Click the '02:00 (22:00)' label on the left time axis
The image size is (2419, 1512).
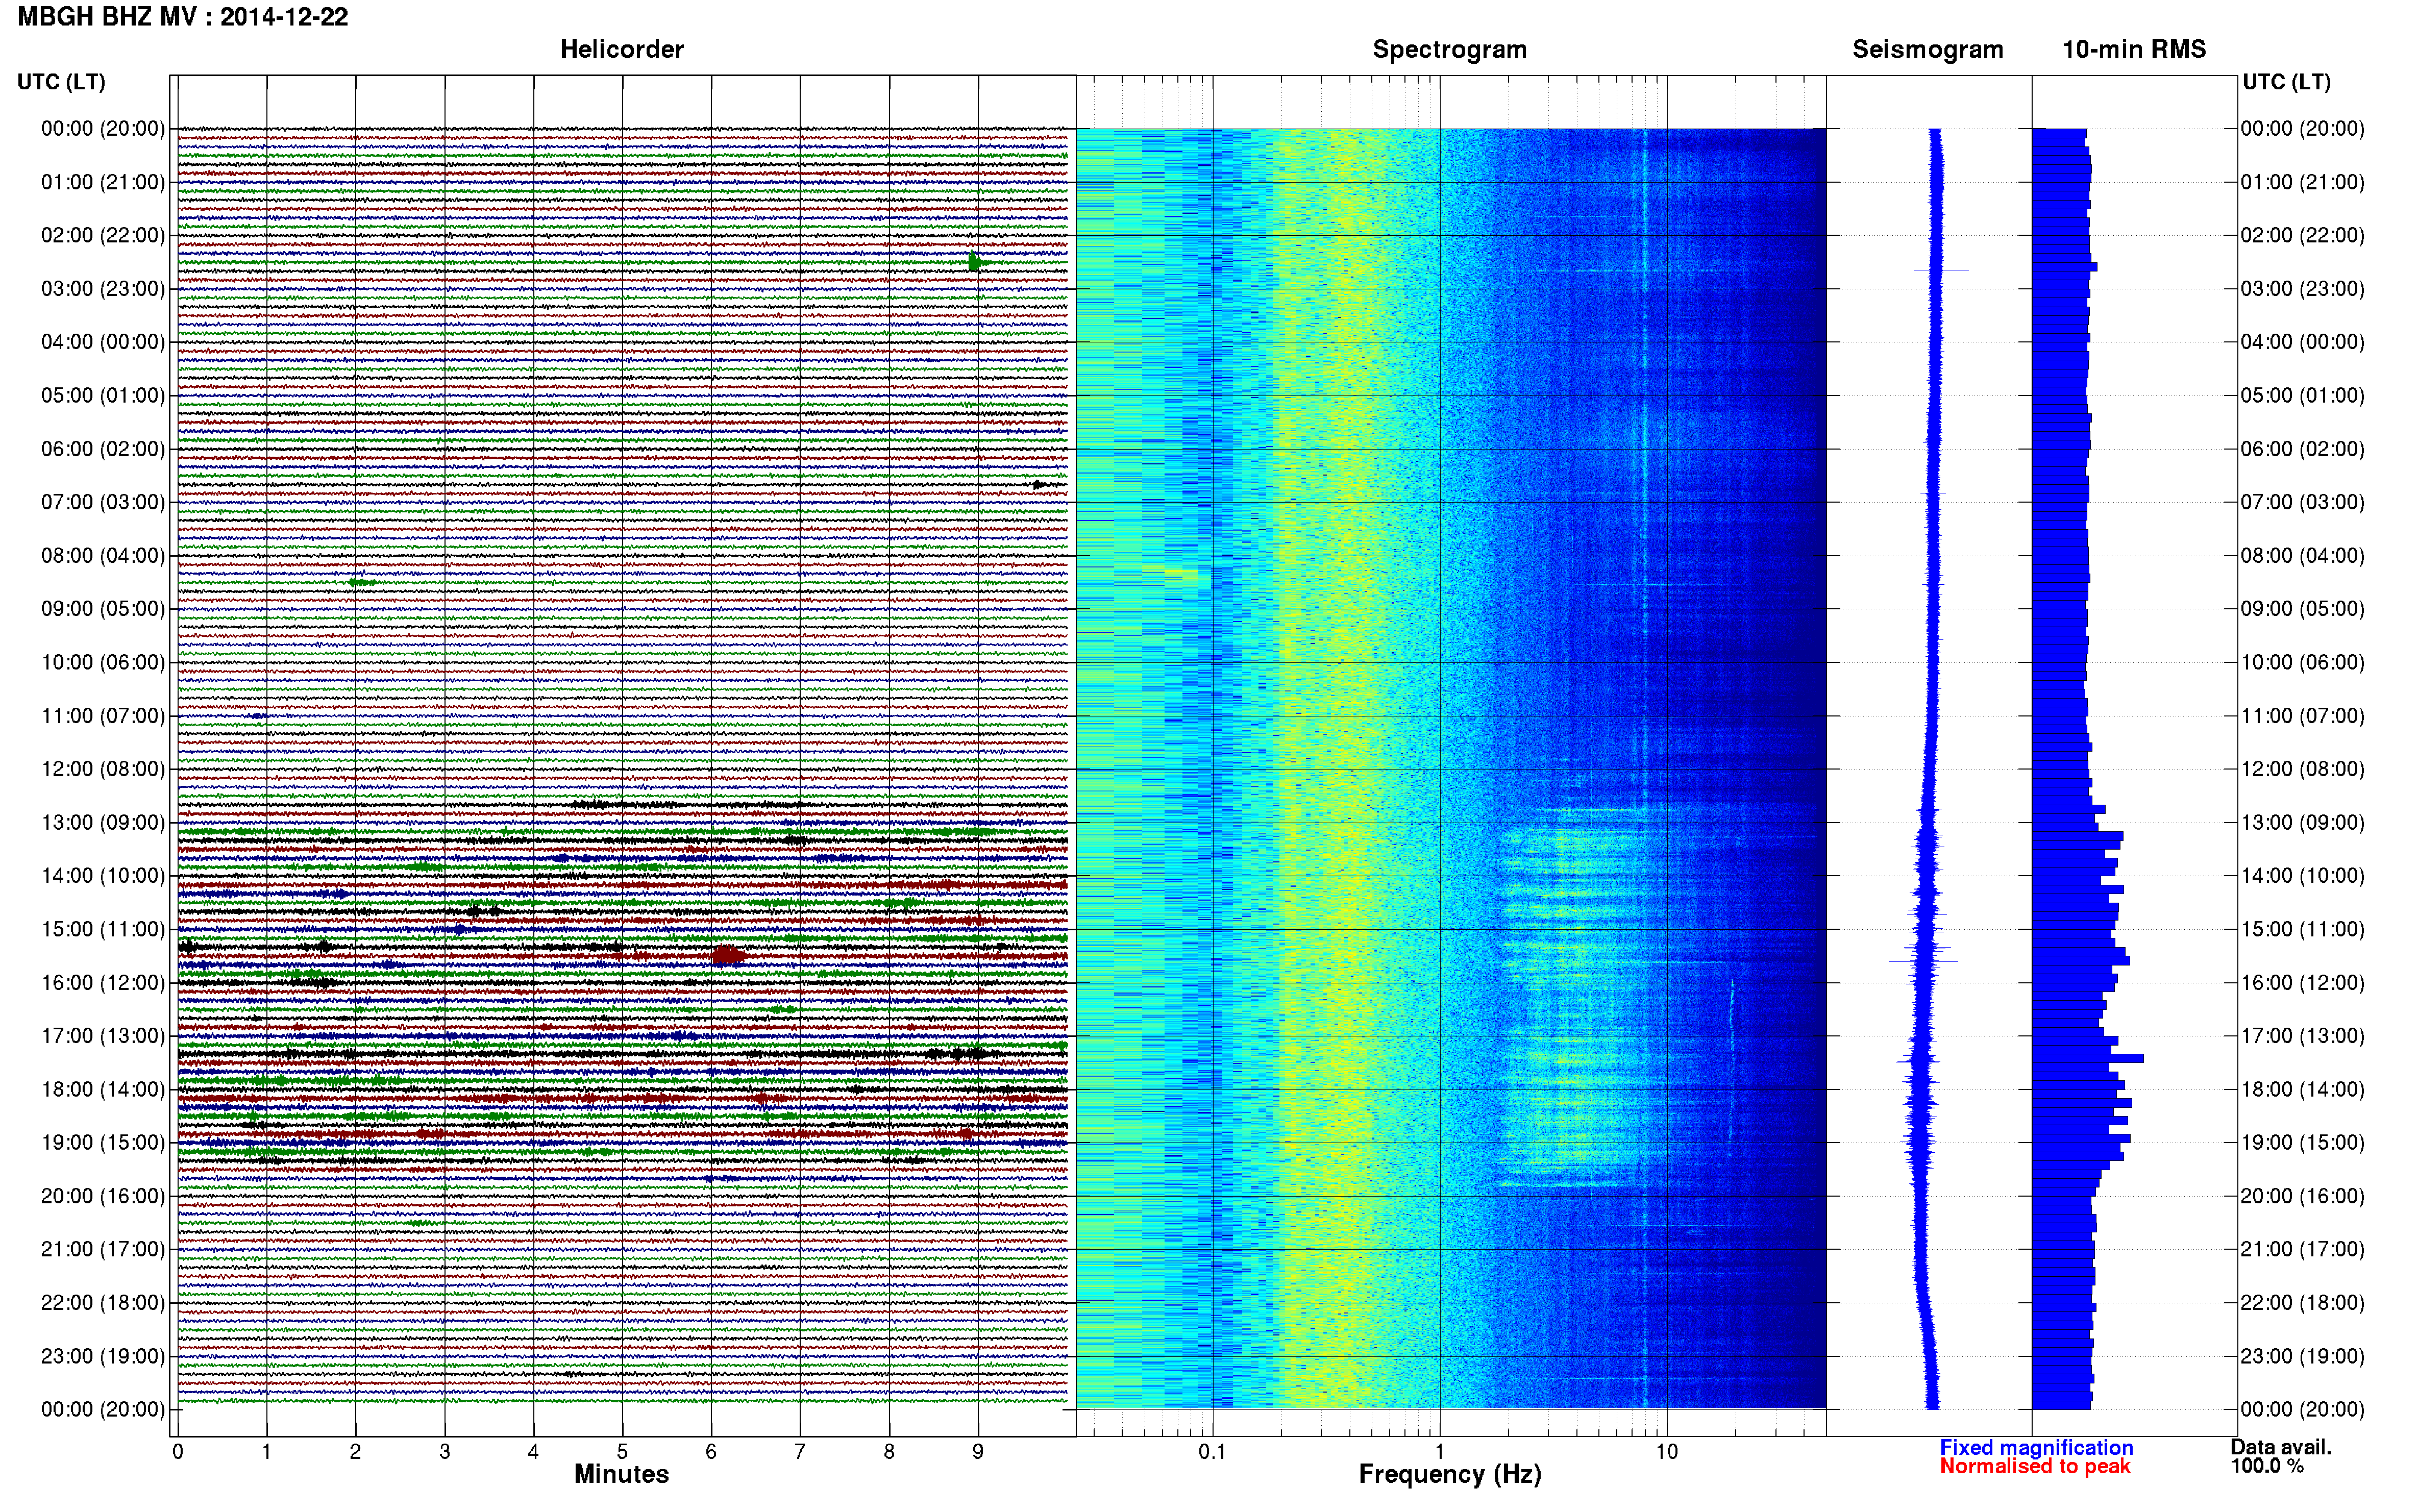pos(103,235)
